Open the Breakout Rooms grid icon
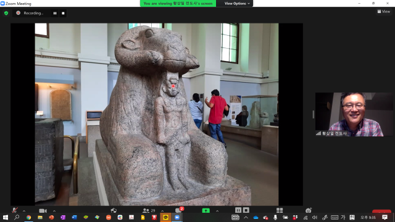 [280, 210]
